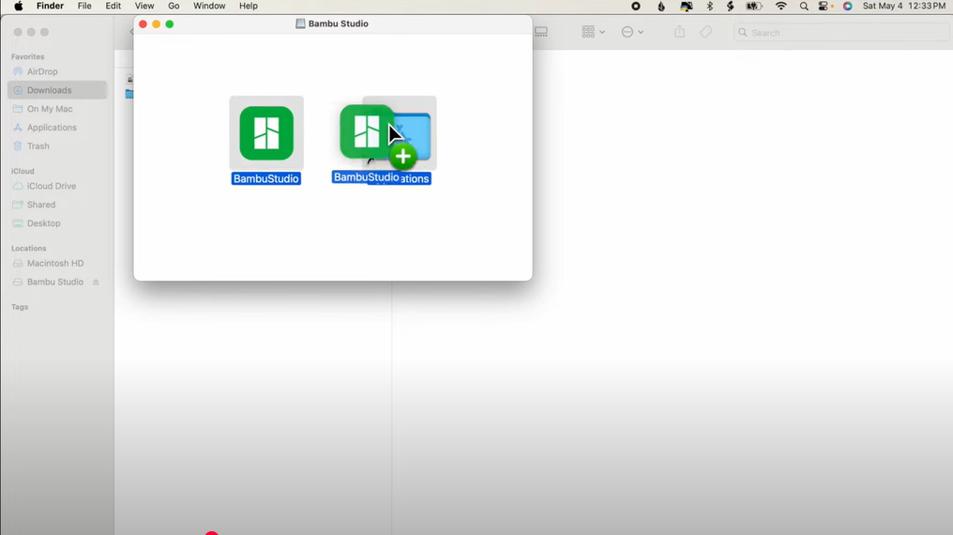Click the screen recording status icon
Image resolution: width=953 pixels, height=535 pixels.
(x=636, y=6)
